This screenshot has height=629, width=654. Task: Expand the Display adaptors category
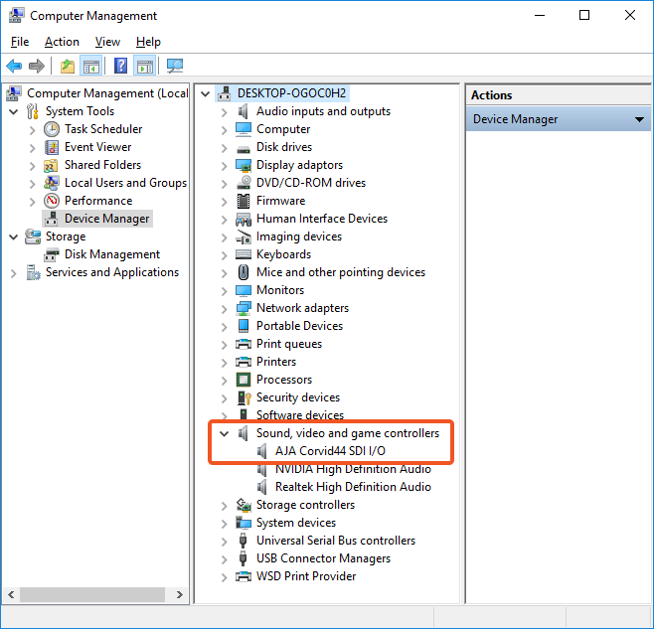[224, 165]
